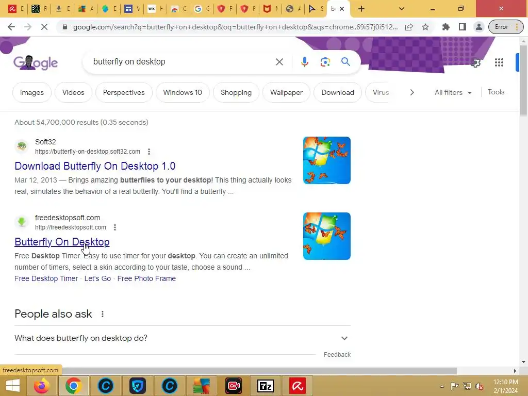The width and height of the screenshot is (528, 396).
Task: Submit search with the magnifying glass icon
Action: pos(345,62)
